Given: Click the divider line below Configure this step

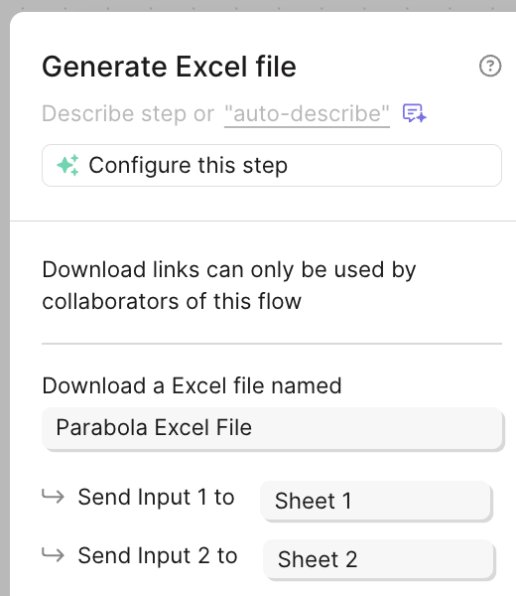Looking at the screenshot, I should tap(263, 221).
